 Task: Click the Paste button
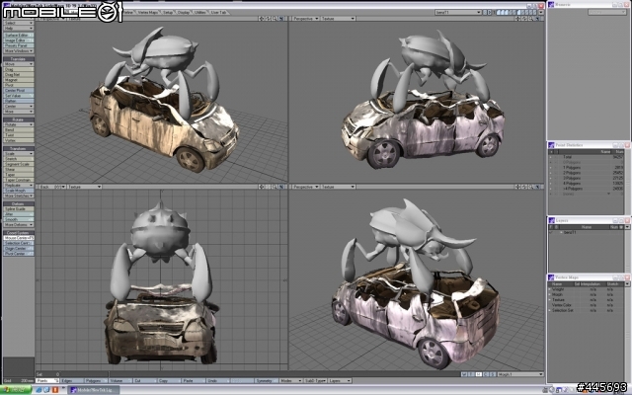[x=193, y=380]
